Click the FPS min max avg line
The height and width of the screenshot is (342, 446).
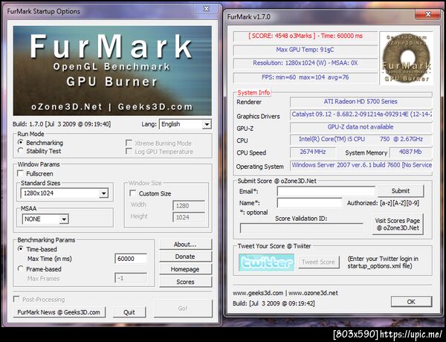coord(306,77)
